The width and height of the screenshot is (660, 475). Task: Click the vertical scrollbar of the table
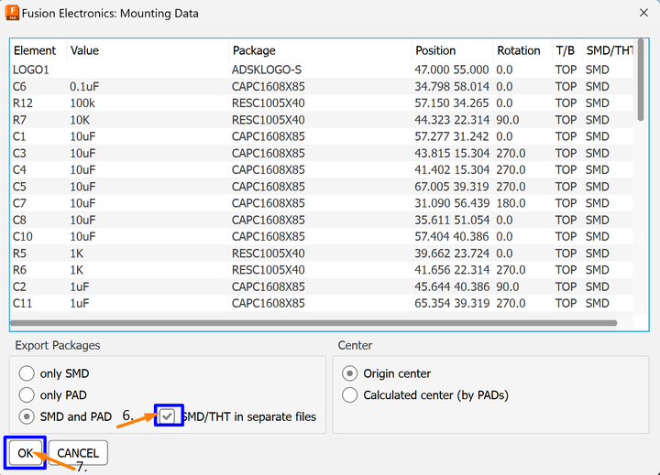(641, 80)
